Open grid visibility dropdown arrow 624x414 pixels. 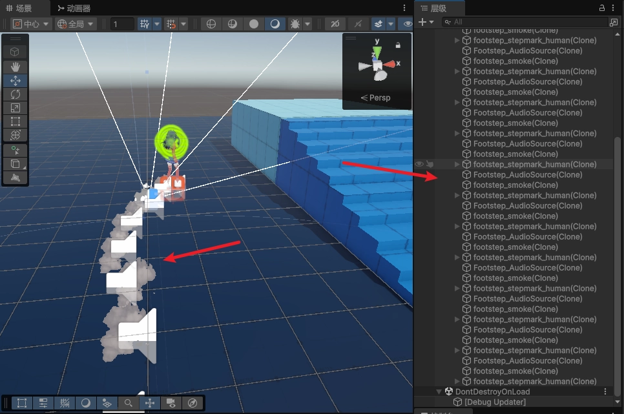pyautogui.click(x=157, y=24)
